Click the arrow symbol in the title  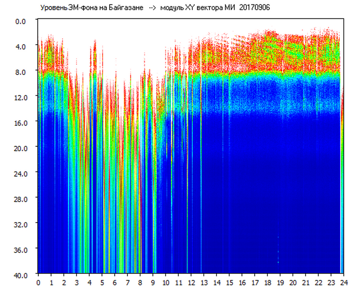click(152, 8)
